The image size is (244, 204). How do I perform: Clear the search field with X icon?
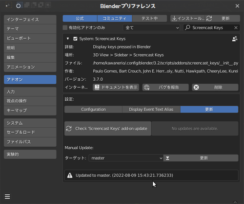point(236,28)
